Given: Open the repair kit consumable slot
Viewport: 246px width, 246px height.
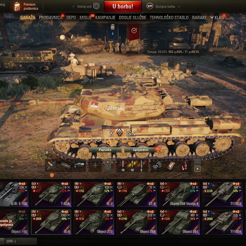Looking at the screenshot, I should (x=157, y=166).
